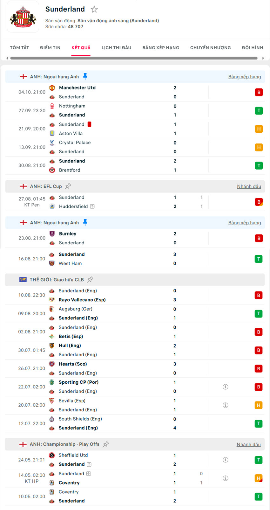This screenshot has height=510, width=270.
Task: Click green win badge for Nottingham match
Action: 259,111
